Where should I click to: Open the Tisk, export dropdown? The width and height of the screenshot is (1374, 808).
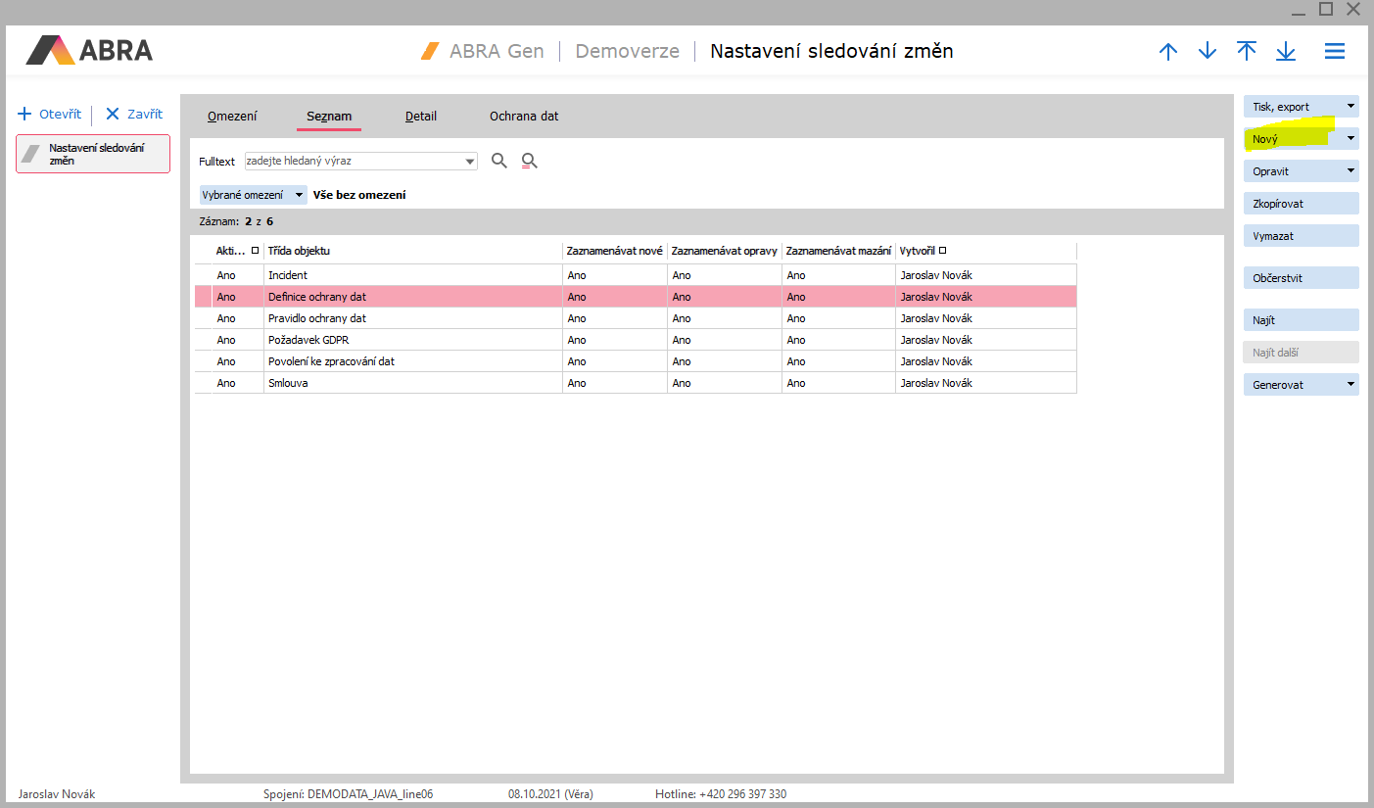click(1301, 107)
